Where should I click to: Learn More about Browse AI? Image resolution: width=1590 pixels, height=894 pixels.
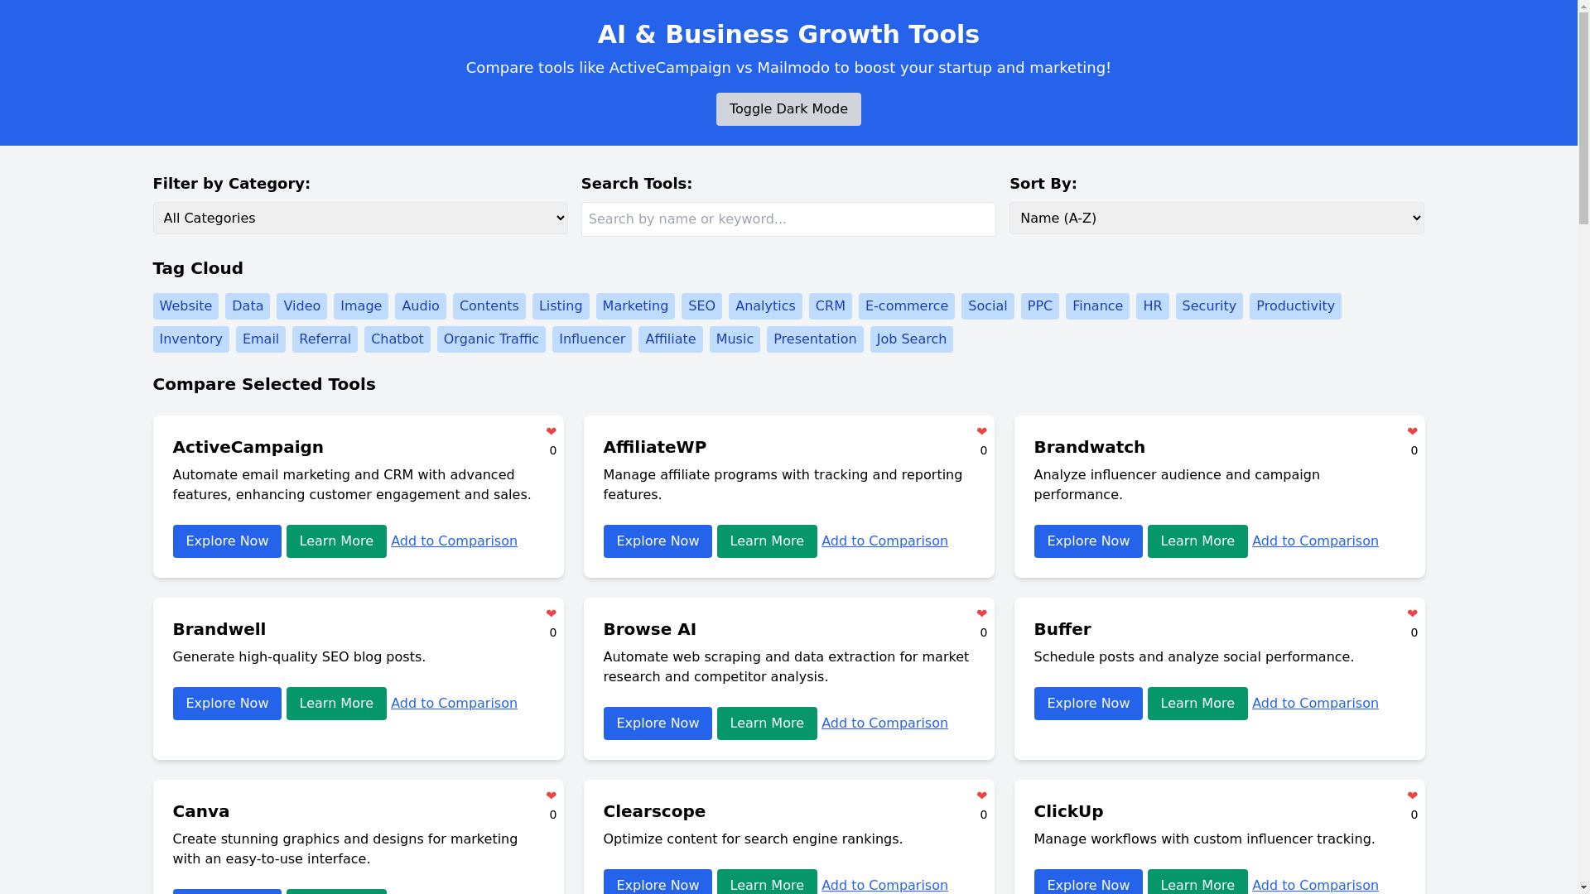click(767, 723)
